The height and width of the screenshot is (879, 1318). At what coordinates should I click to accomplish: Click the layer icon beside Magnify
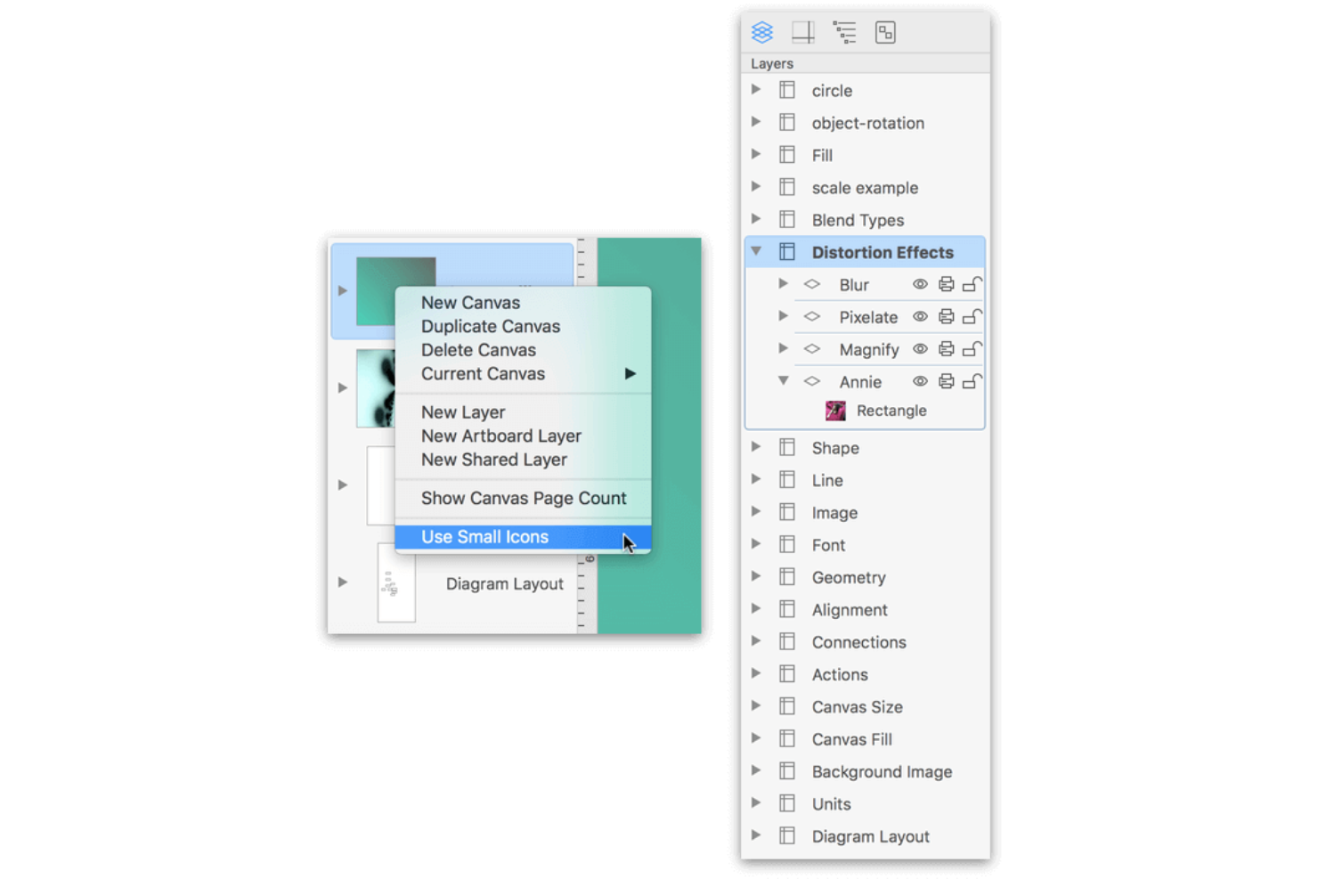[x=812, y=349]
